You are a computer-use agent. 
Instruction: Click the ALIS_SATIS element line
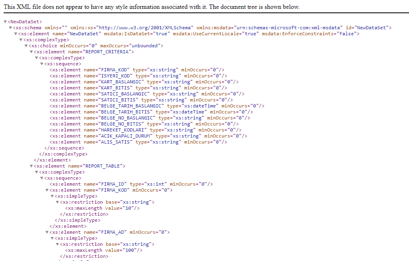[138, 142]
